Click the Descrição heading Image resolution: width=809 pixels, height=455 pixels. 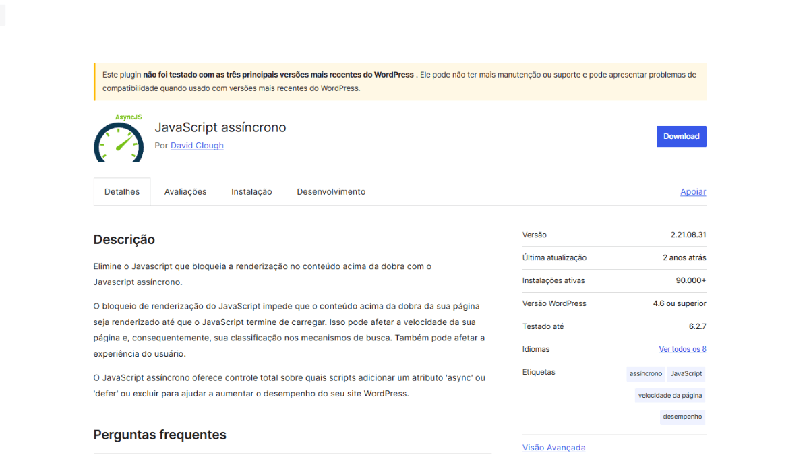point(124,239)
